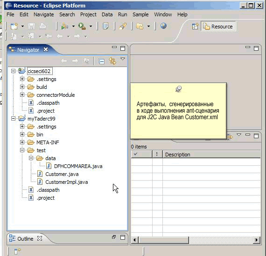Open the Search menu
The height and width of the screenshot is (256, 266).
click(x=67, y=14)
